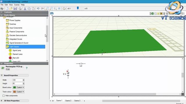
Task: Click the PCB2 name link
Action: coord(8,69)
